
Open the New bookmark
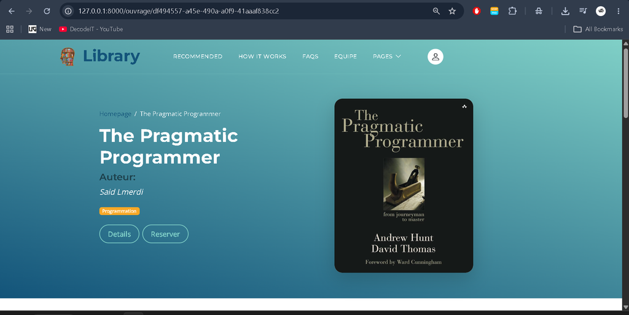coord(40,29)
